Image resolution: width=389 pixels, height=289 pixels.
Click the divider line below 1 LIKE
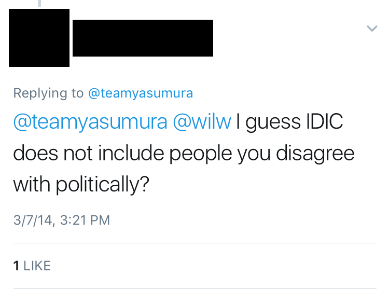(195, 288)
